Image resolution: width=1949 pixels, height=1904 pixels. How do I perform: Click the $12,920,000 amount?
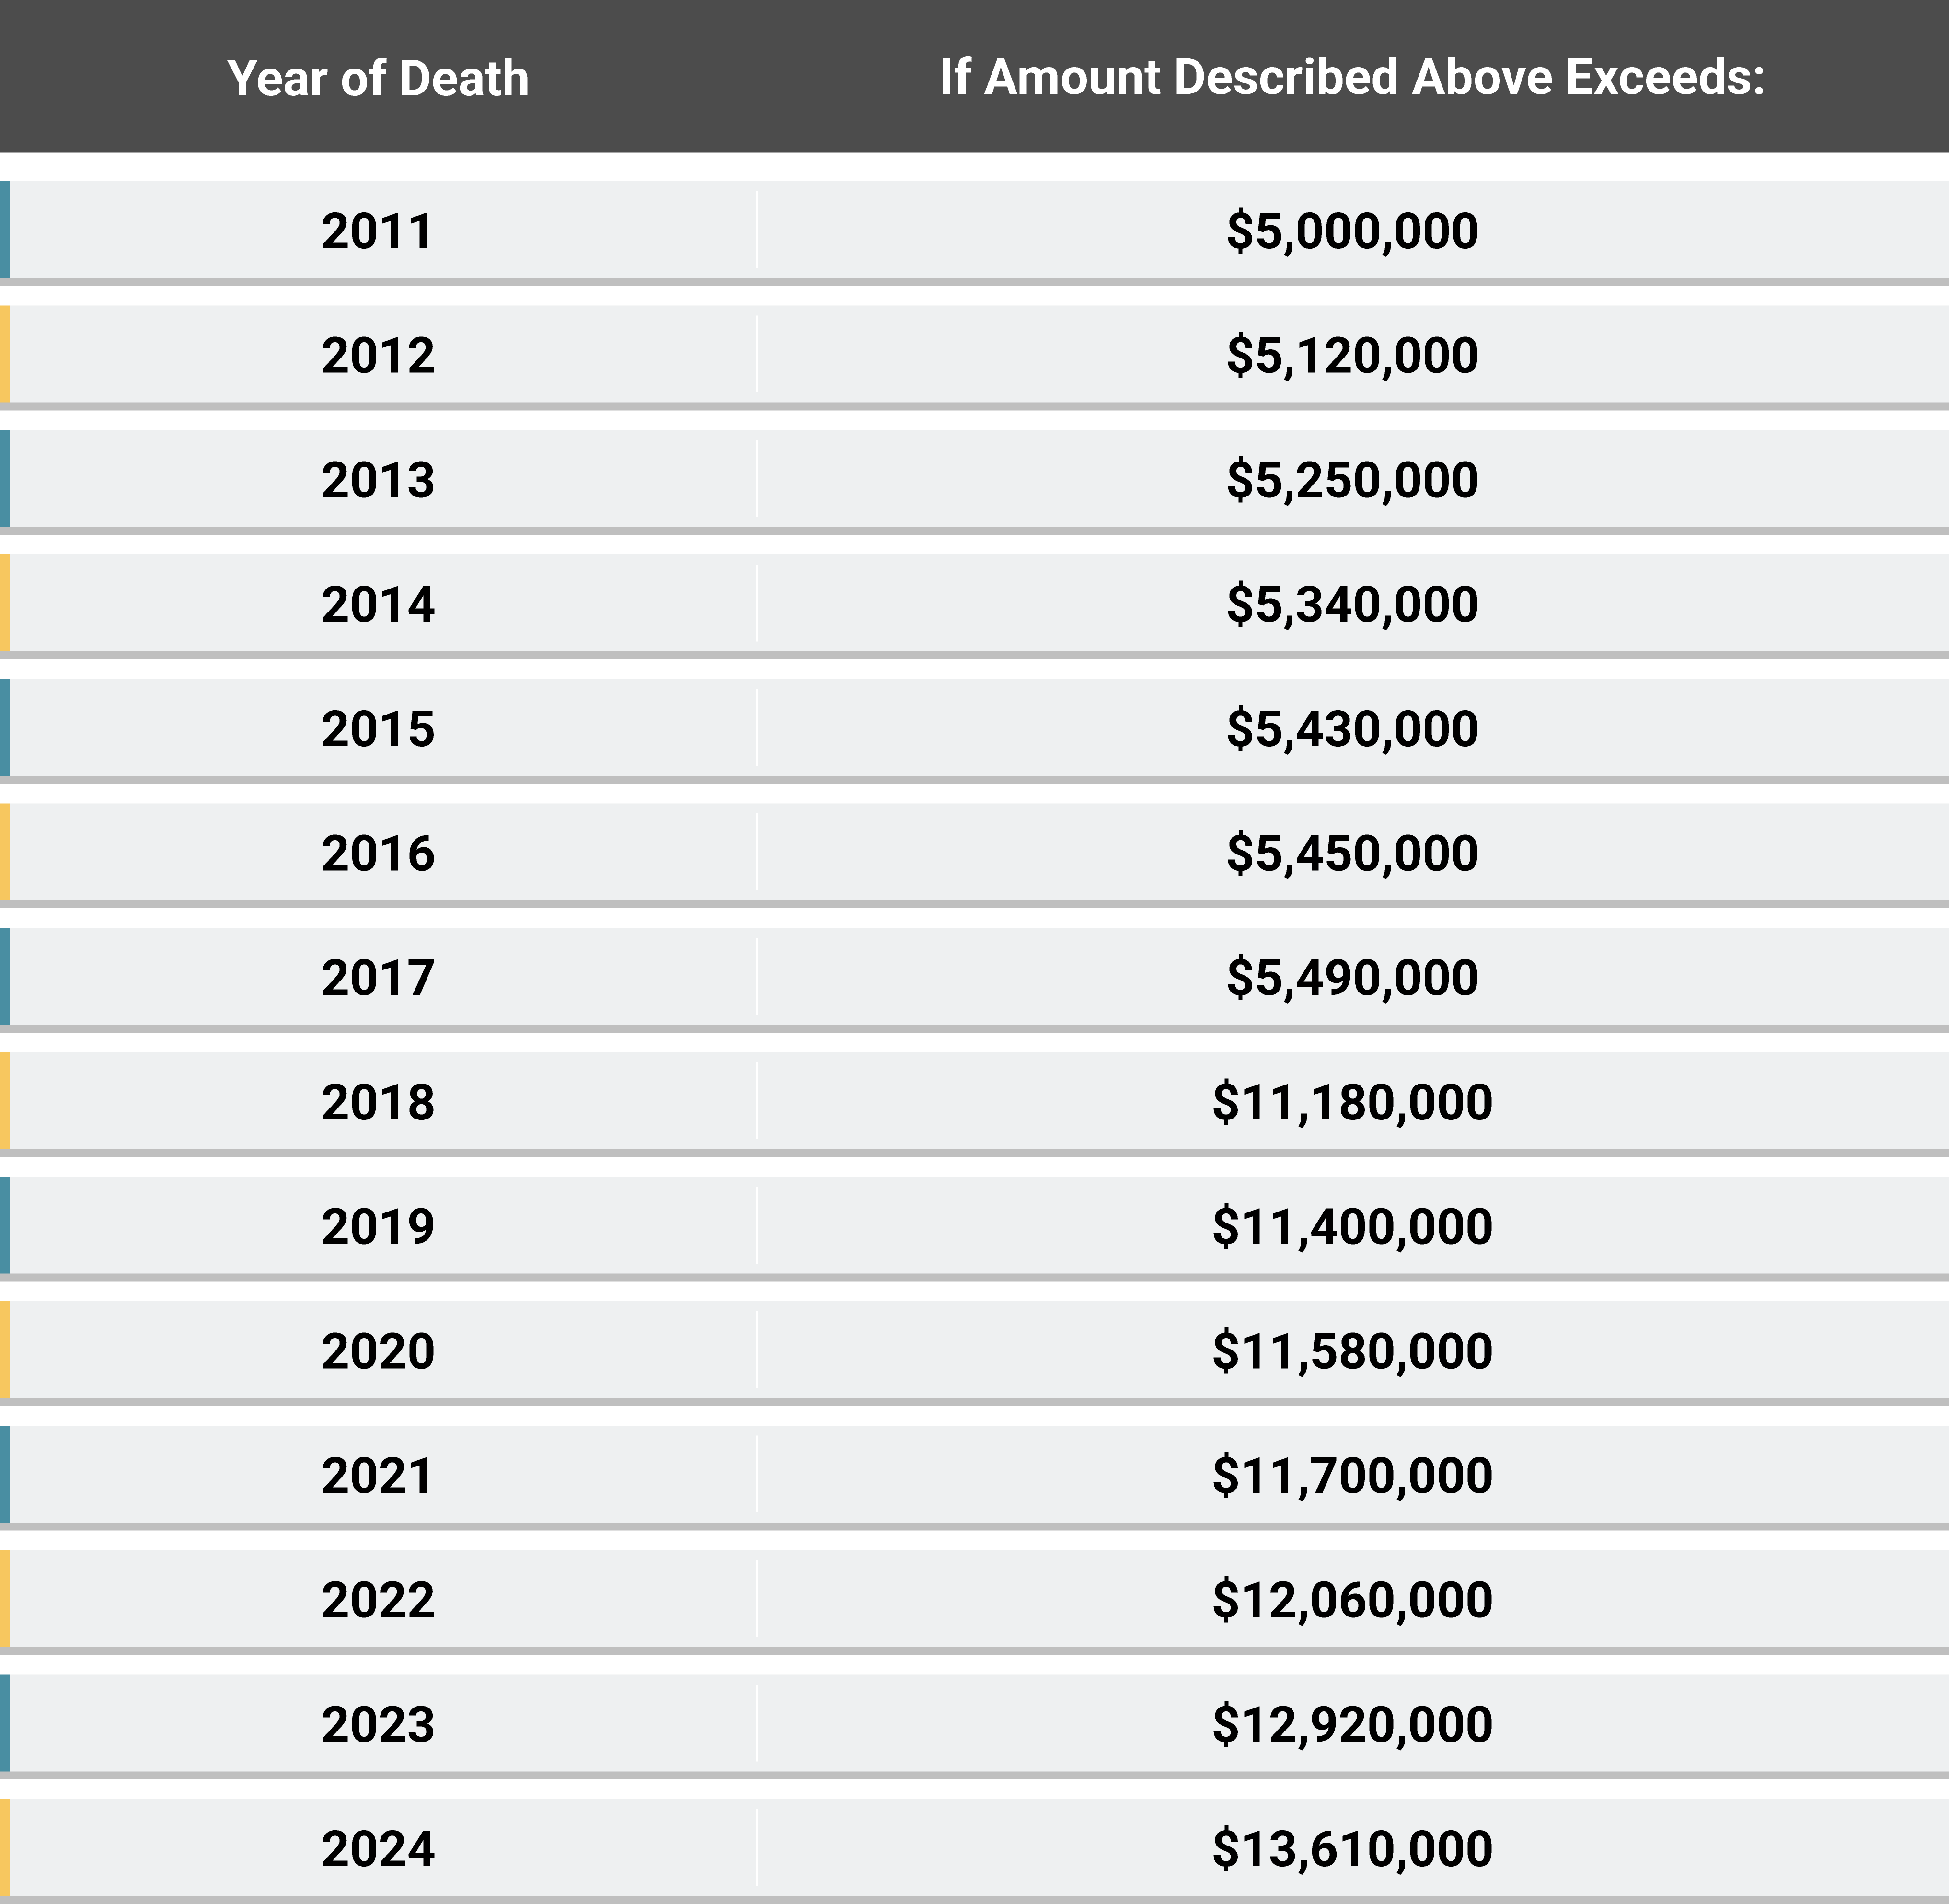1352,1724
